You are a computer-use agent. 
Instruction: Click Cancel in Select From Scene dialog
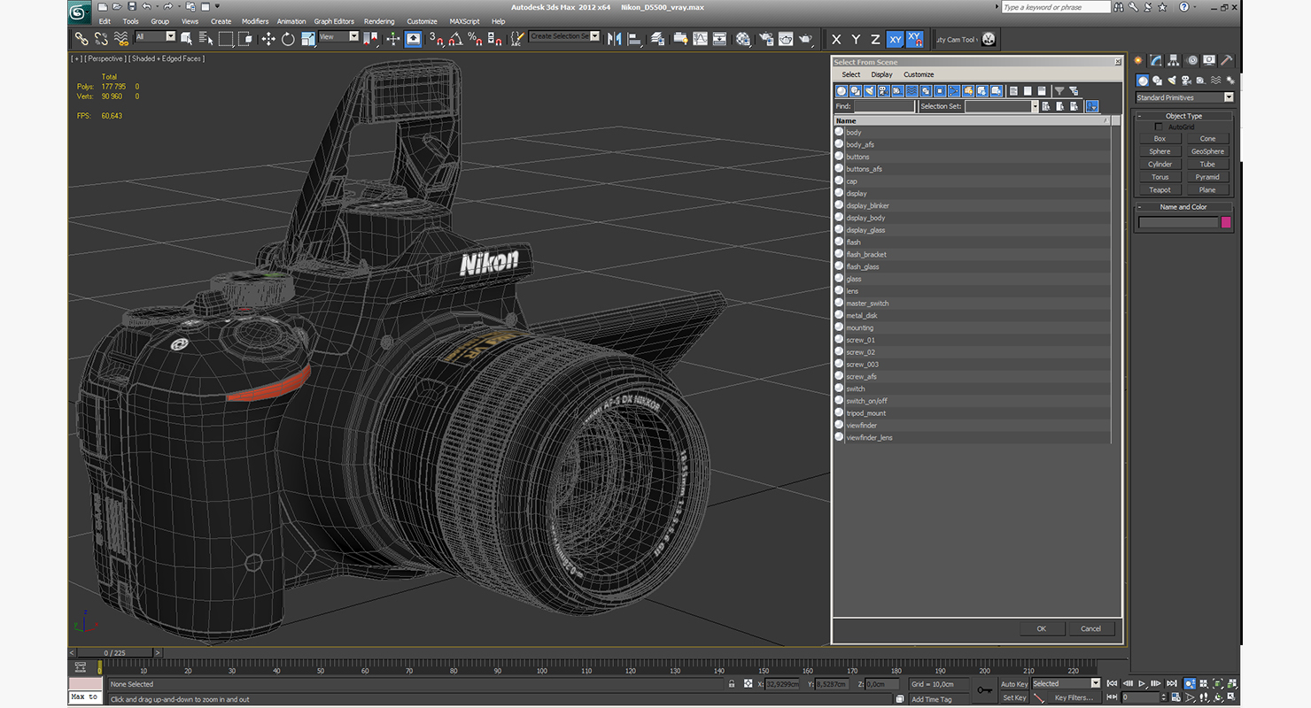(1091, 628)
